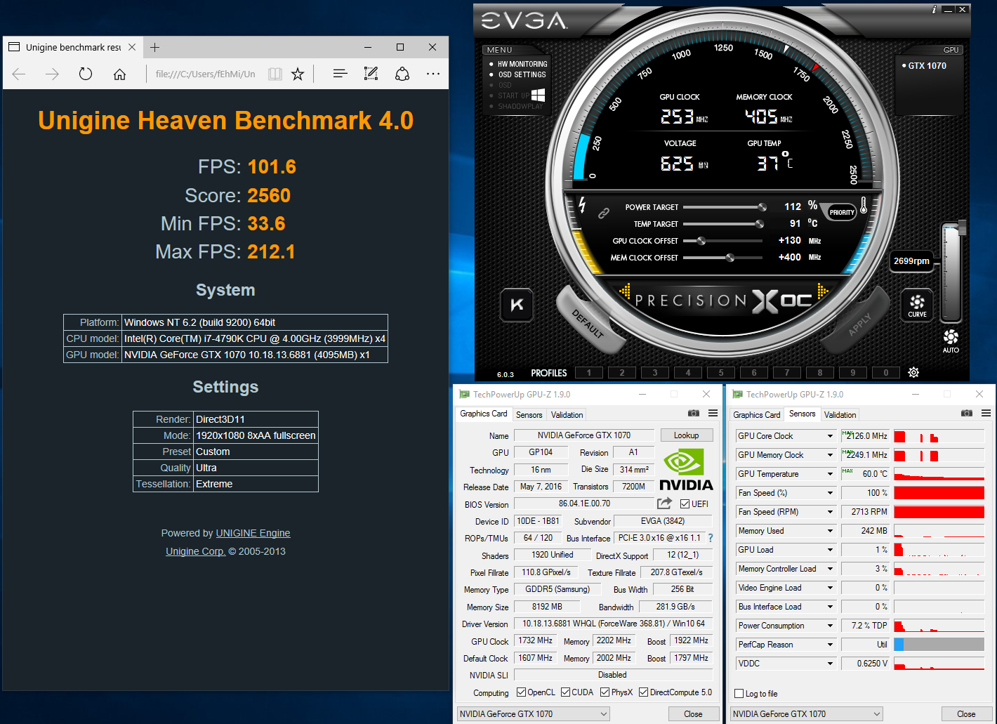997x724 pixels.
Task: Click the Edge share icon
Action: click(x=402, y=74)
